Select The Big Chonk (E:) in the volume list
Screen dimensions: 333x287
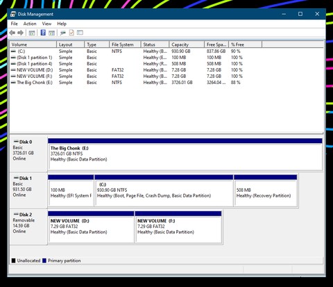(35, 83)
